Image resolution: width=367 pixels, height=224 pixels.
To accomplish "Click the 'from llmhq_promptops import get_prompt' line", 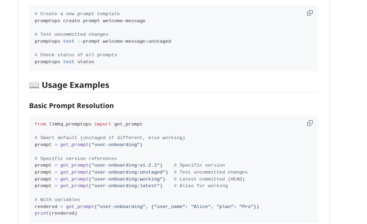I will coord(89,124).
